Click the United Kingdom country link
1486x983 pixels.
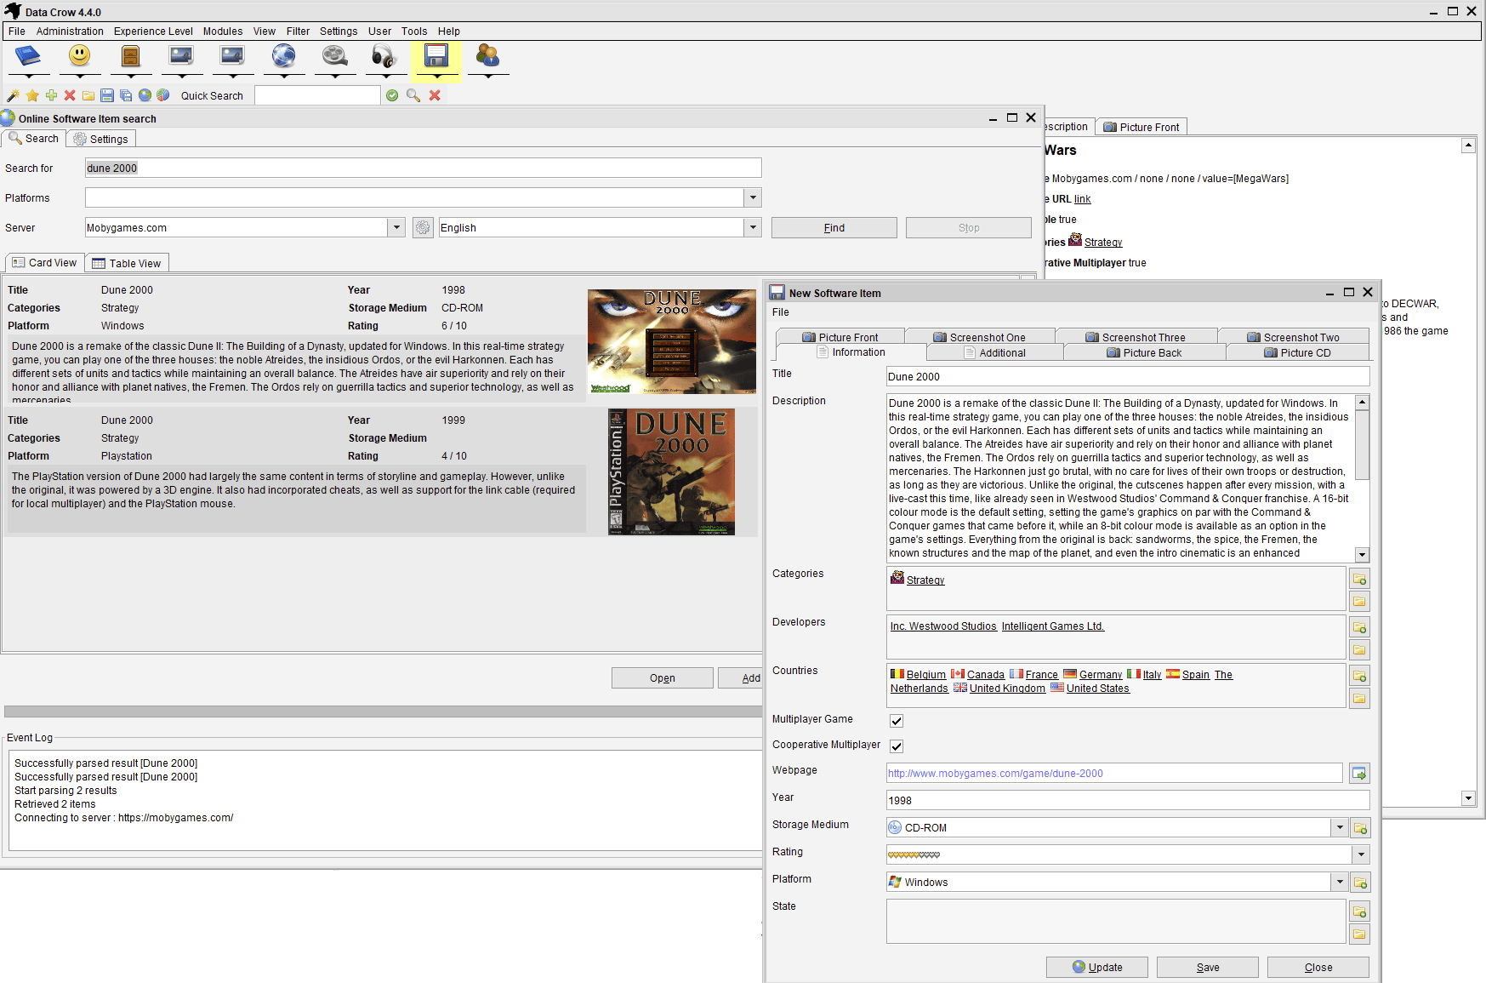point(1007,689)
